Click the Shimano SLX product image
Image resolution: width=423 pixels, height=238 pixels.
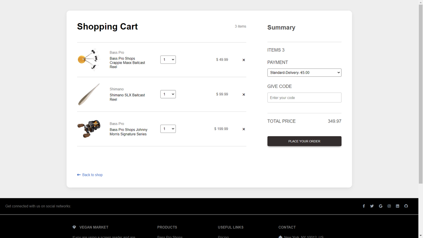(x=89, y=94)
